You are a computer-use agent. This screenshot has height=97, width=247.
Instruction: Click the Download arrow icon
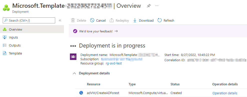click(135, 20)
